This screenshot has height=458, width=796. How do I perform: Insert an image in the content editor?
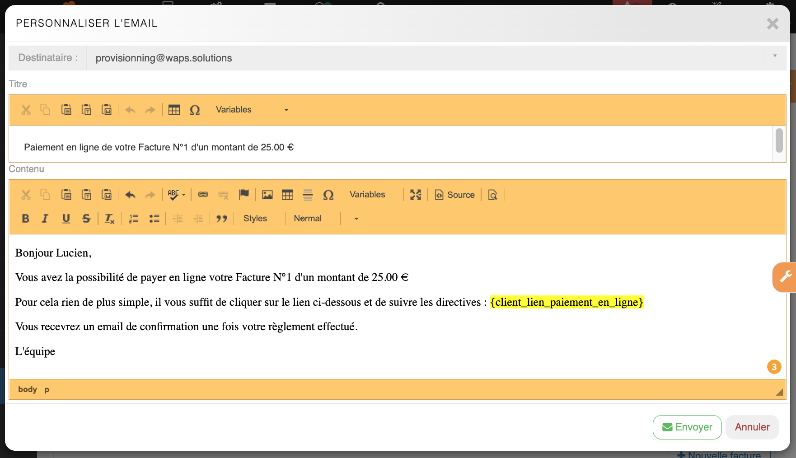pyautogui.click(x=267, y=195)
